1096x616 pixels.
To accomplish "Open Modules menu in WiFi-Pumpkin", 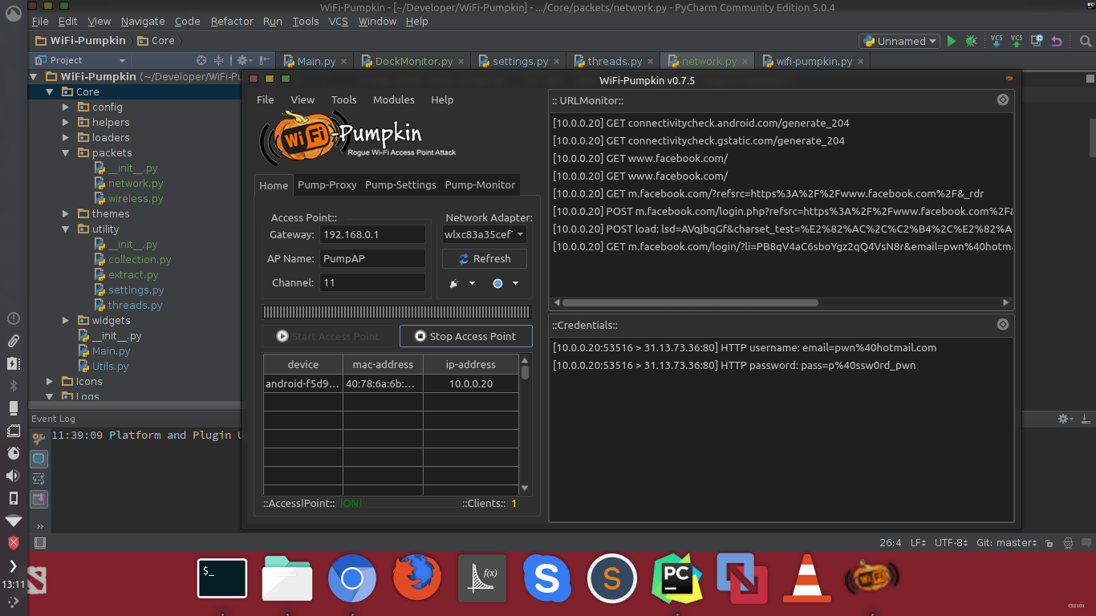I will click(394, 100).
